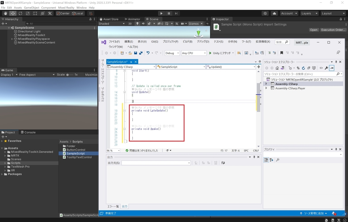
Task: Click the View Code icon in Solution Explorer
Action: pos(321,68)
